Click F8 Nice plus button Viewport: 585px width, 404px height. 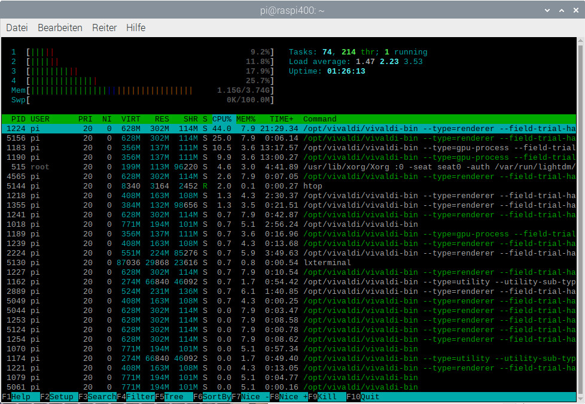(289, 397)
